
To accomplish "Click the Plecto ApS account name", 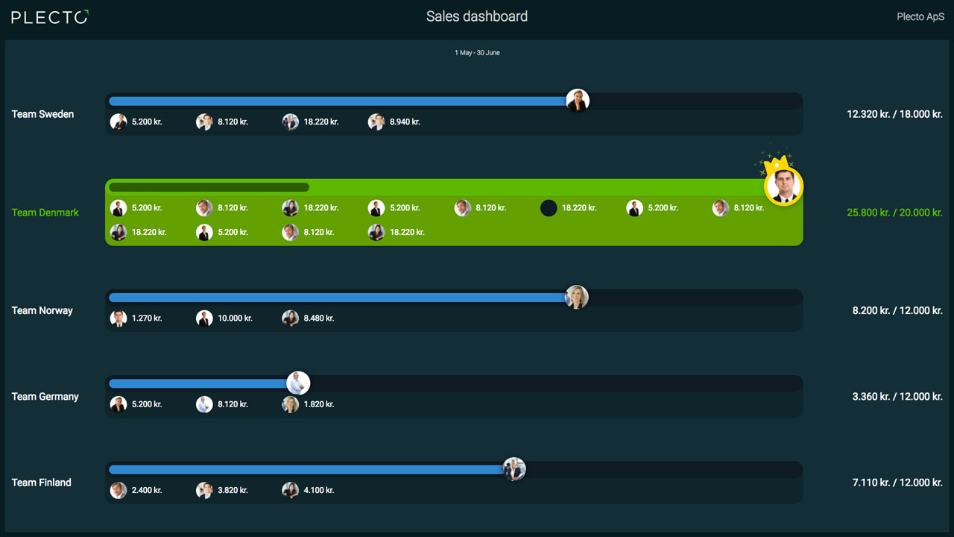I will (x=920, y=16).
